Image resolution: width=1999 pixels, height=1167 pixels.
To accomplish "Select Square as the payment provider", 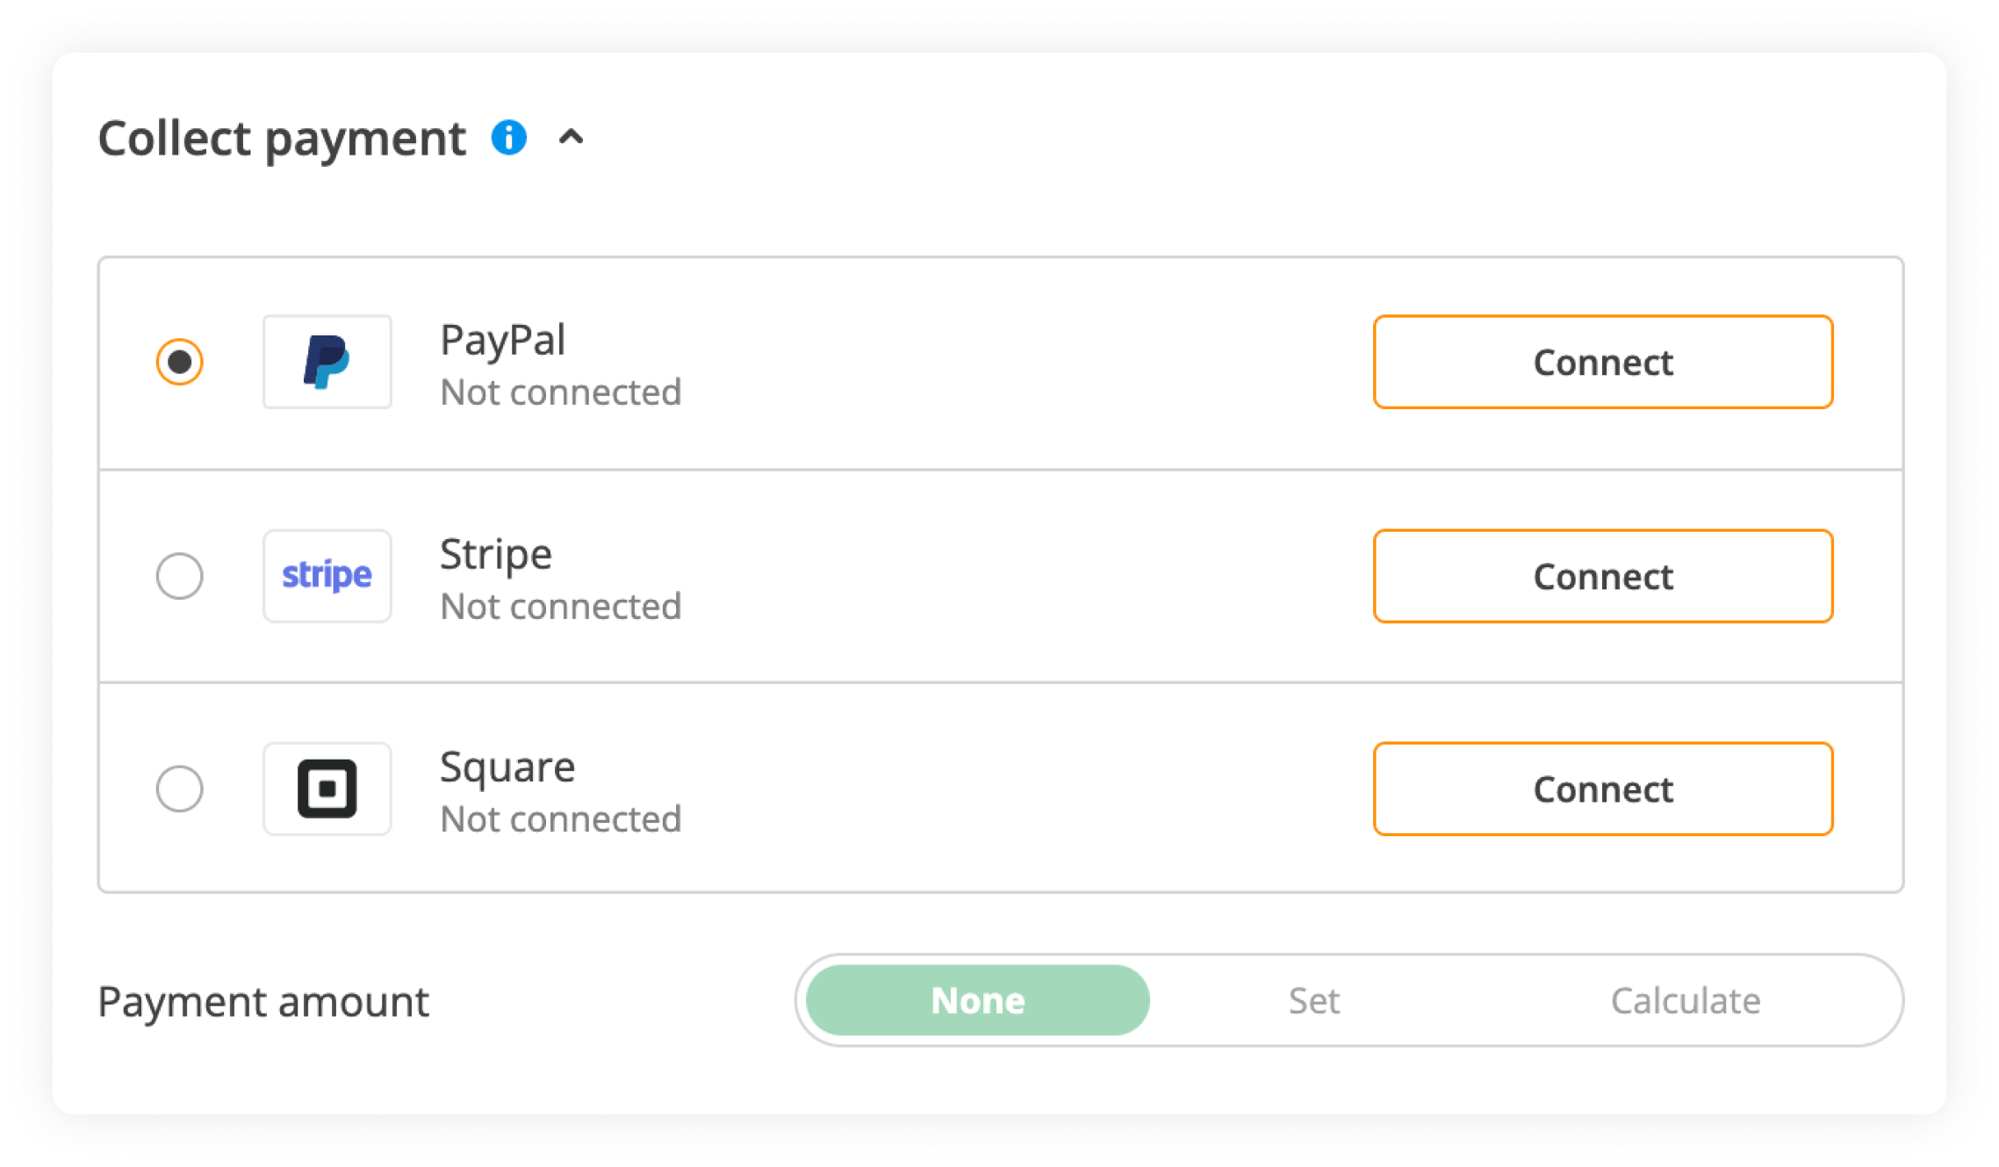I will [x=180, y=789].
